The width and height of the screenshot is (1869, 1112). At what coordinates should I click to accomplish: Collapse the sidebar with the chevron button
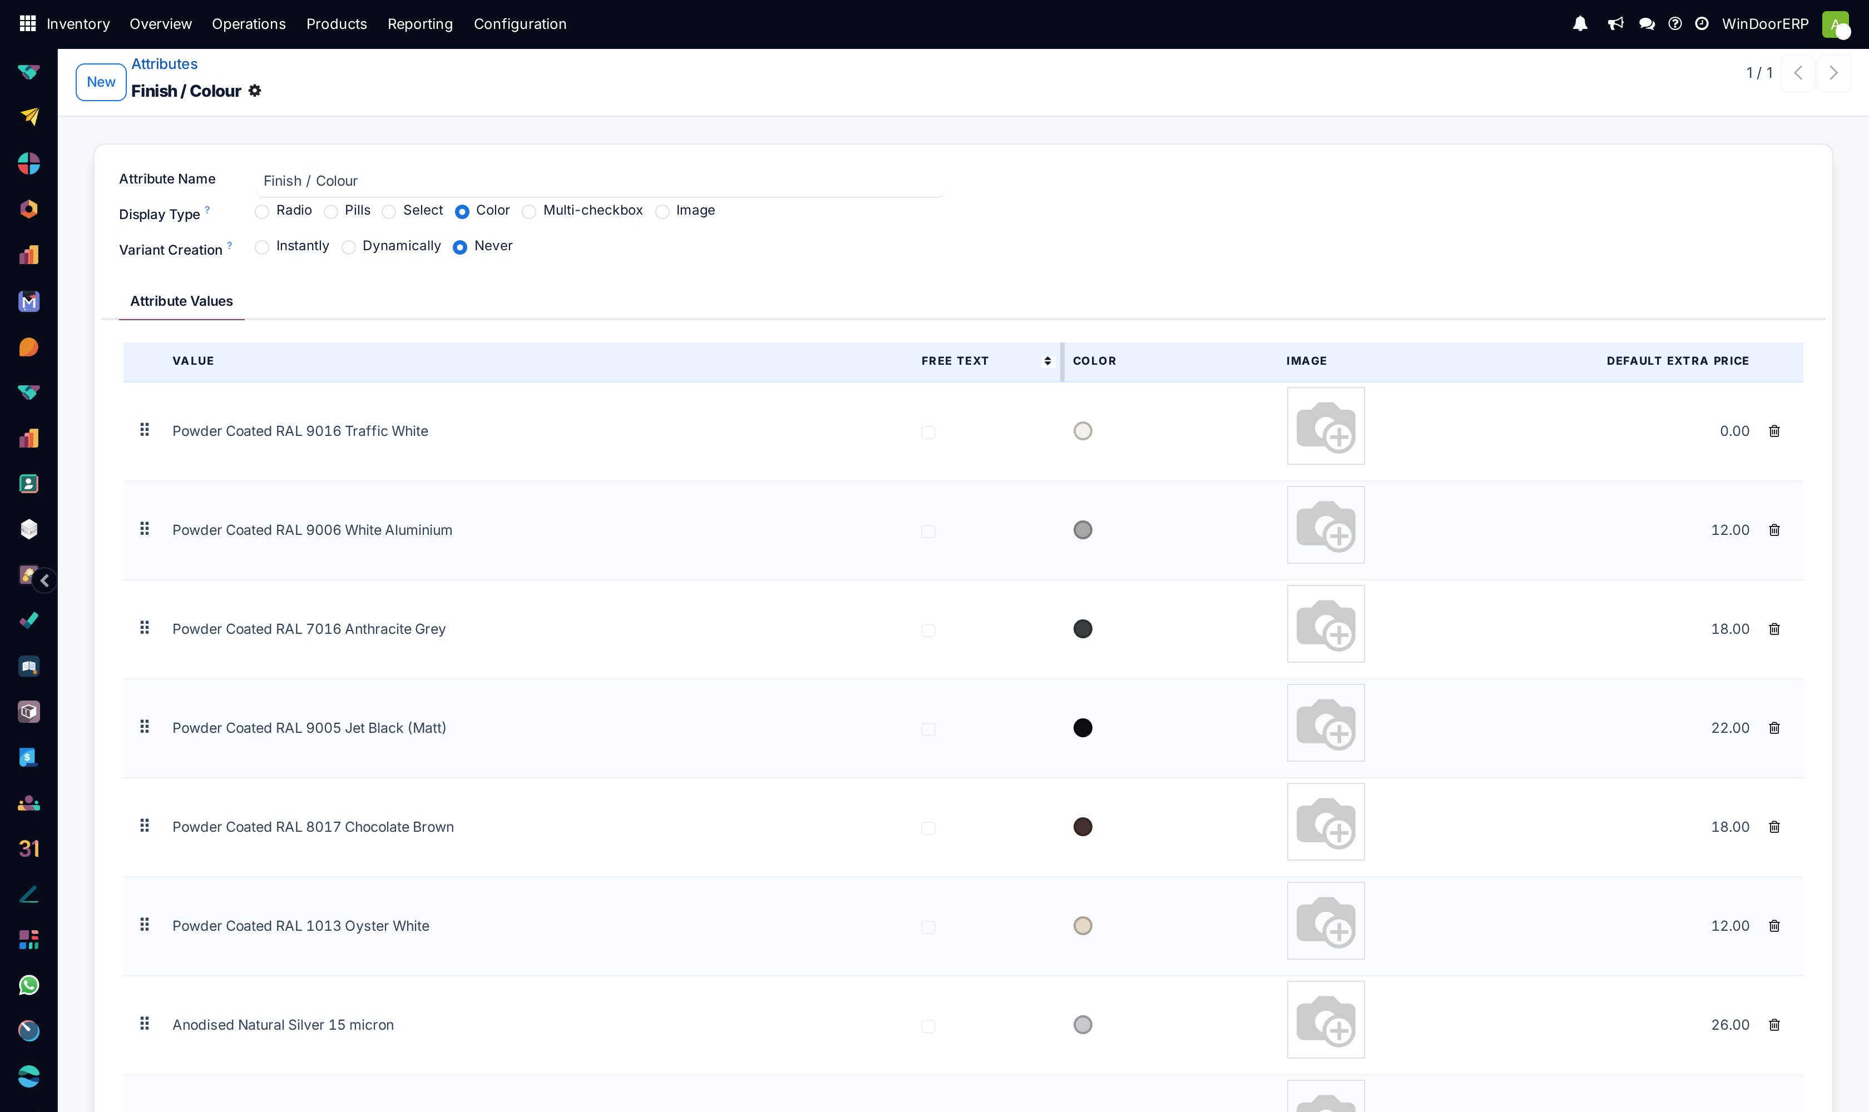click(x=45, y=580)
